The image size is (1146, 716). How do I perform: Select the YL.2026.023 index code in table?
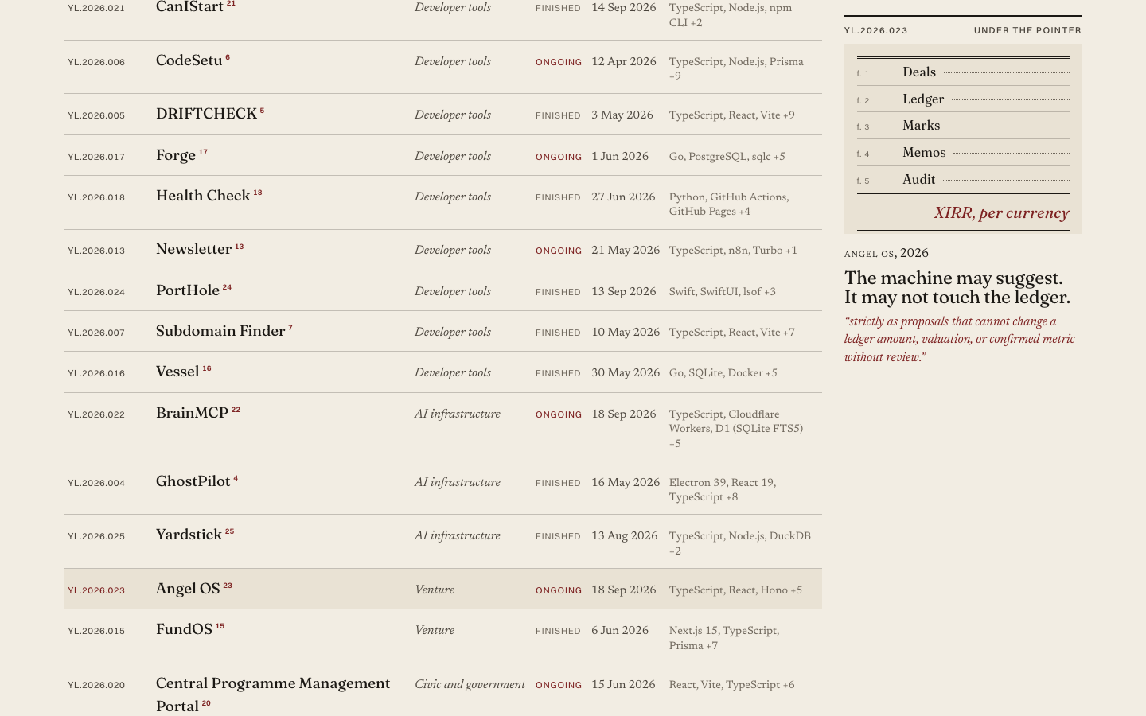pos(96,590)
